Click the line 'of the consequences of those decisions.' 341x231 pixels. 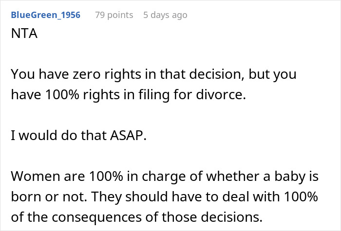137,217
